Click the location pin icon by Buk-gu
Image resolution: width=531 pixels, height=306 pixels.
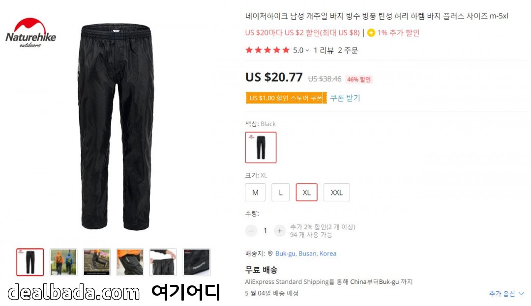click(270, 253)
